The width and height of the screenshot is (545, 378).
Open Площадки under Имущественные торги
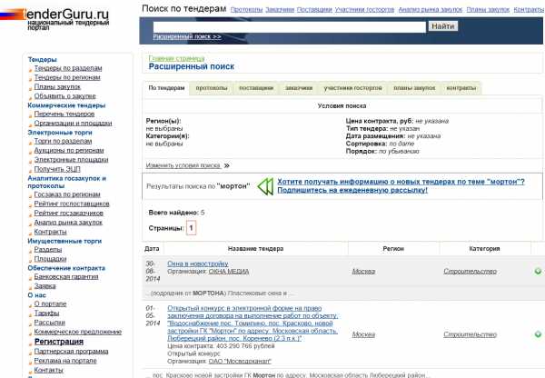[50, 259]
